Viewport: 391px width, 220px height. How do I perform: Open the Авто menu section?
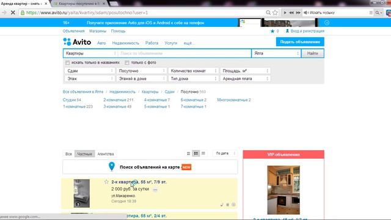(x=101, y=43)
